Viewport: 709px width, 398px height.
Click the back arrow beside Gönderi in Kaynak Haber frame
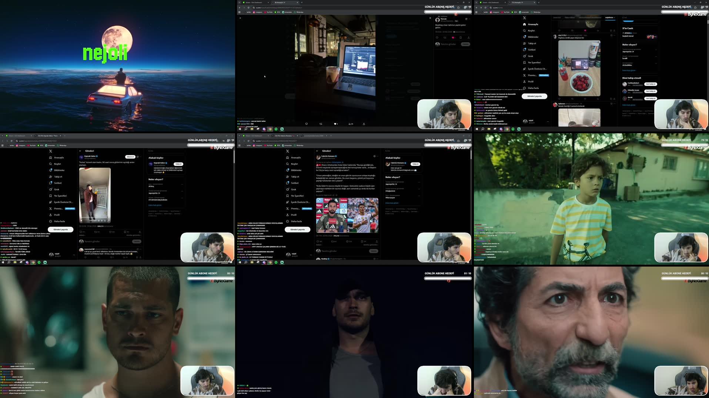[80, 151]
